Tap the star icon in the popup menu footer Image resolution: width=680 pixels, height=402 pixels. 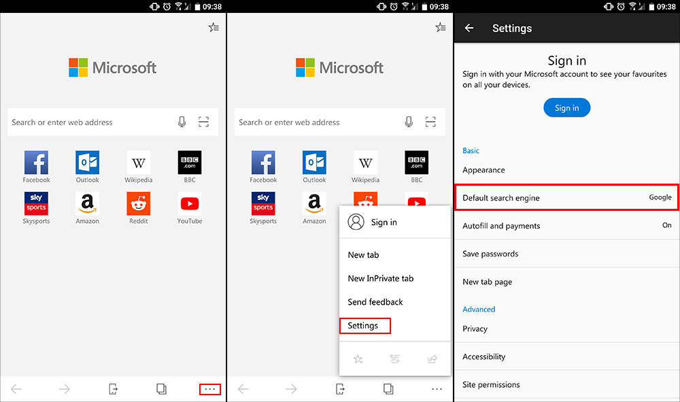[x=358, y=359]
